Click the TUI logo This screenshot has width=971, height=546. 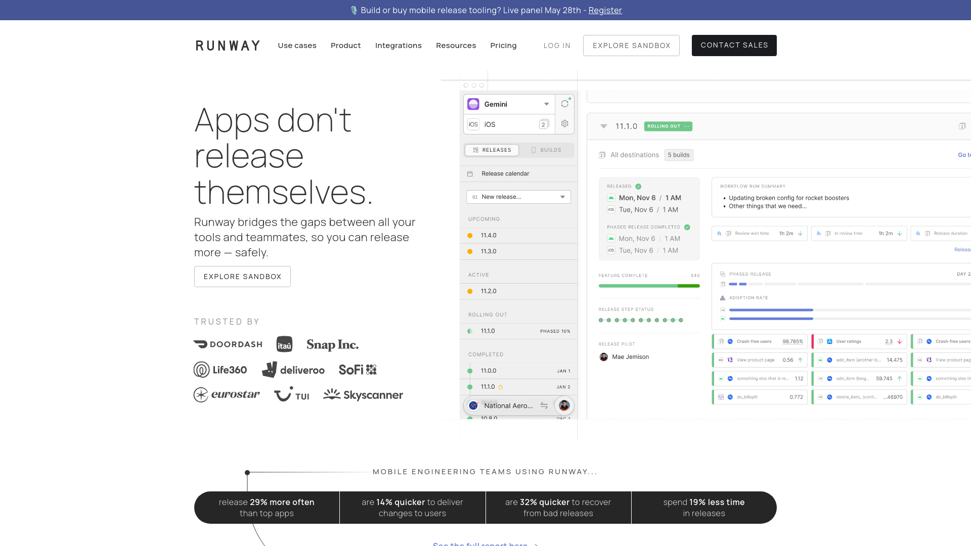(292, 394)
